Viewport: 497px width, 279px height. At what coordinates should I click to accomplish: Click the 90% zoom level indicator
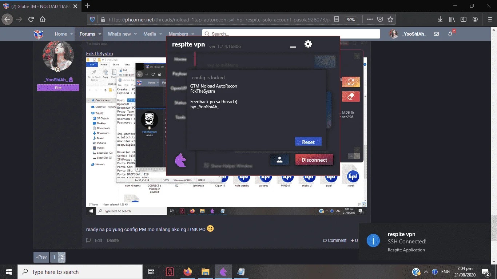pos(351,20)
